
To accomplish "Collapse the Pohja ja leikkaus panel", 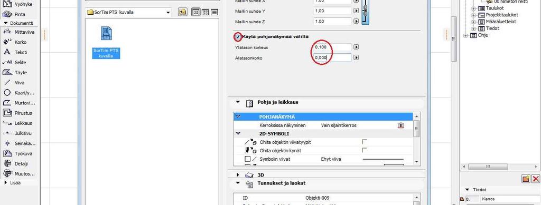I will (238, 102).
